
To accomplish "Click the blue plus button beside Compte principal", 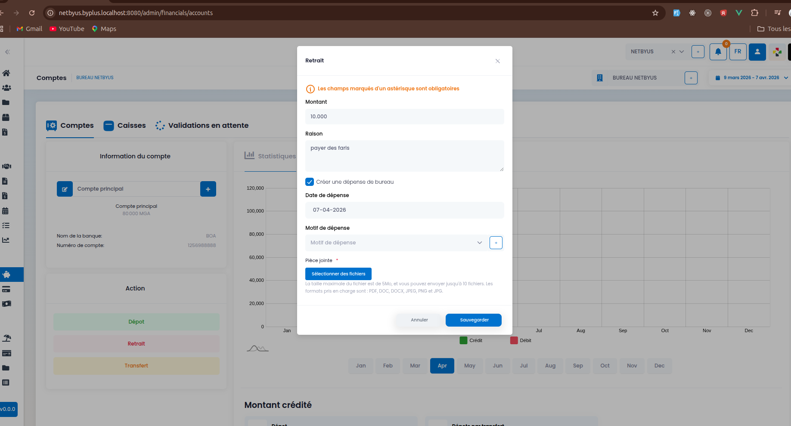I will point(208,189).
